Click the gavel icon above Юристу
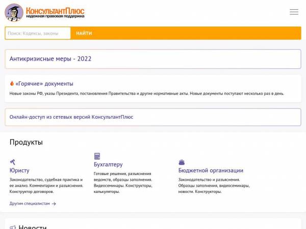 click(x=12, y=162)
